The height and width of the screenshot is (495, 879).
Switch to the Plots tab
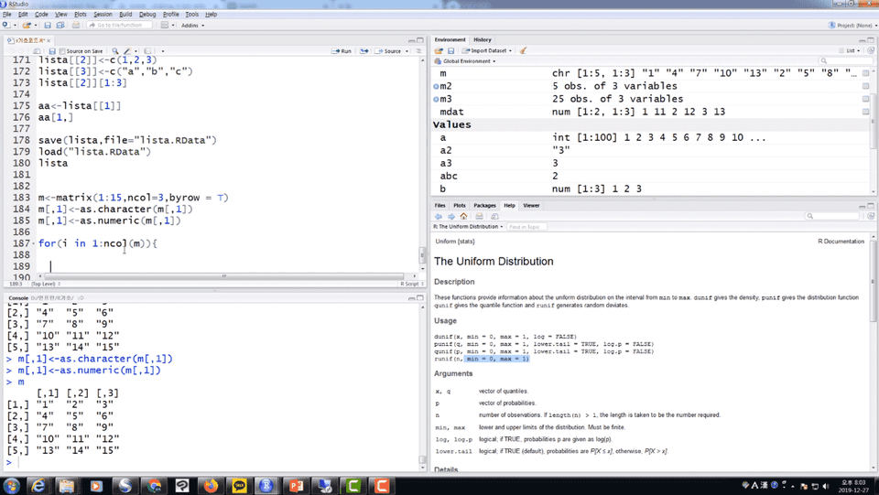pyautogui.click(x=460, y=206)
